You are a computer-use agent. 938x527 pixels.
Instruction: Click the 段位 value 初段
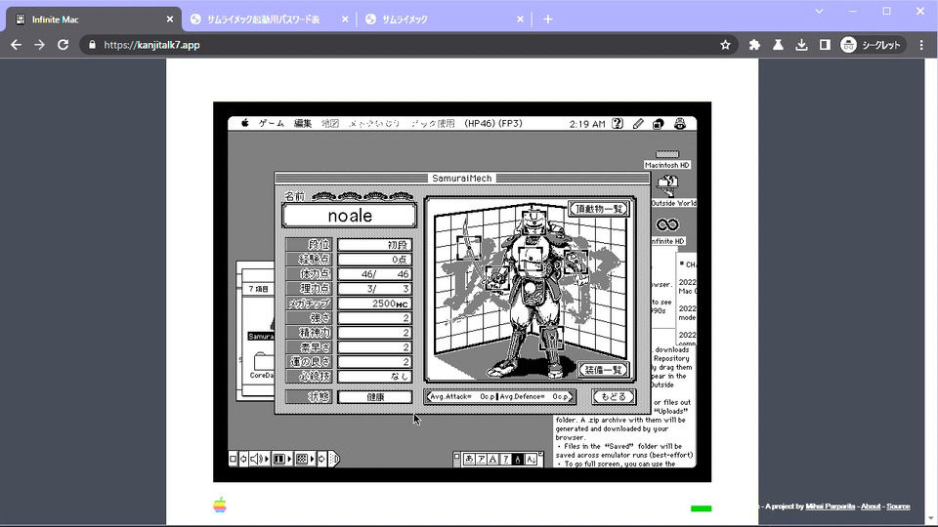(x=374, y=244)
